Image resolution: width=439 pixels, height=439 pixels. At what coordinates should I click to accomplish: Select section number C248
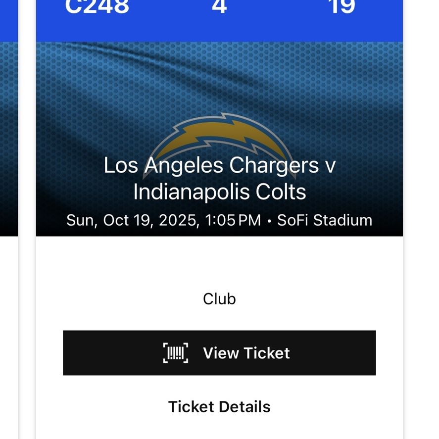pyautogui.click(x=97, y=6)
